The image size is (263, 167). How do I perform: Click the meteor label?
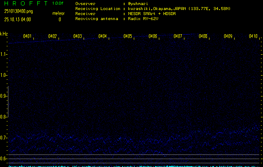pyautogui.click(x=59, y=13)
